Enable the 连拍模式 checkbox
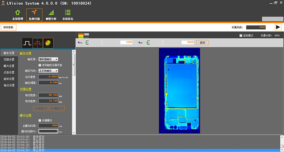 [241, 36]
